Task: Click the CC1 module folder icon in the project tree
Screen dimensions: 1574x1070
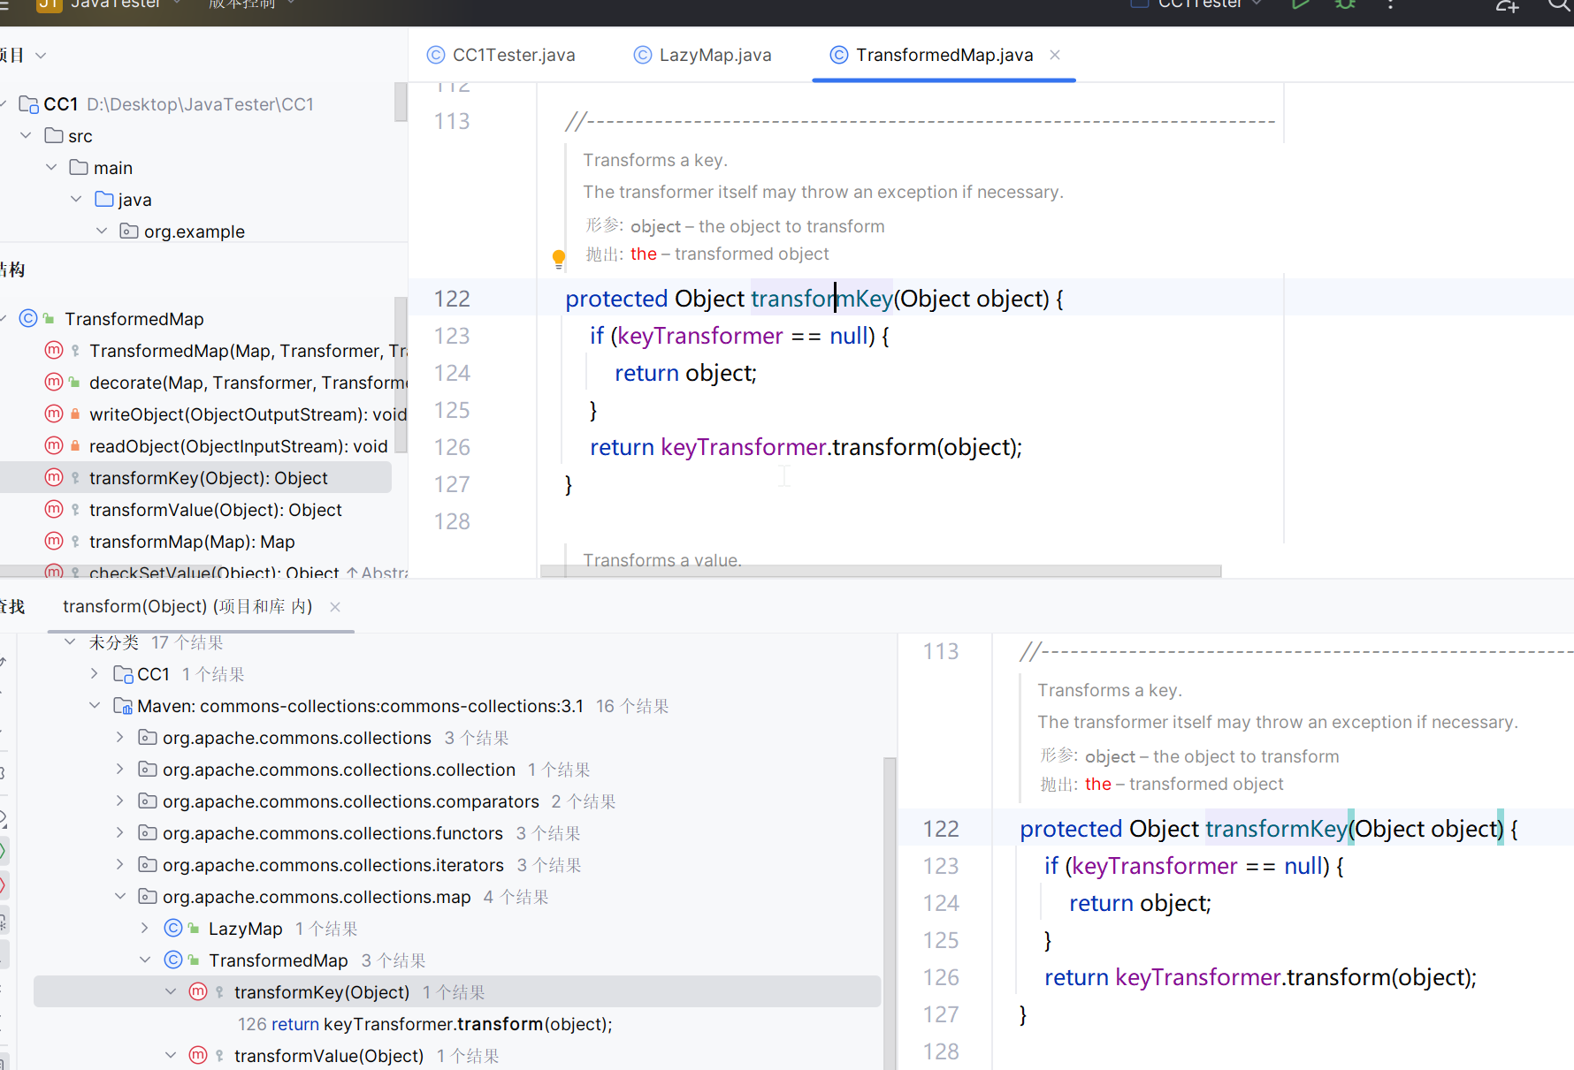Action: point(28,104)
